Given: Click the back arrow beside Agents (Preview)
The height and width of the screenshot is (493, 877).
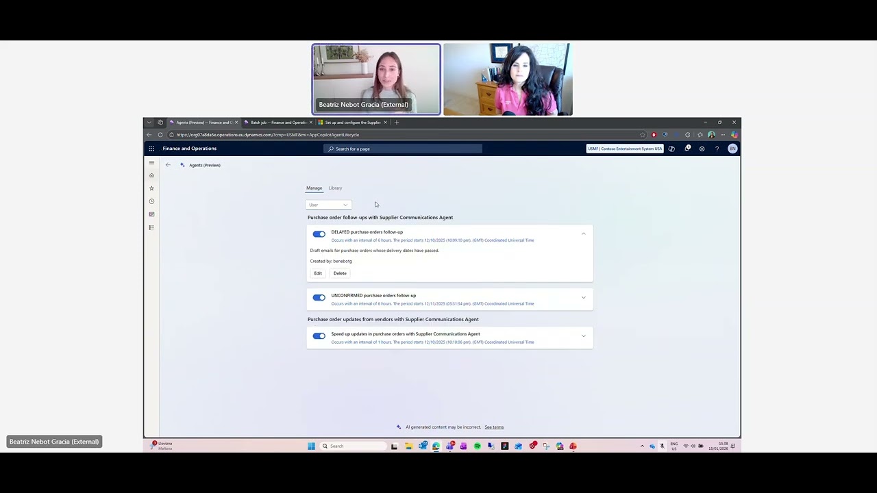Looking at the screenshot, I should (x=168, y=165).
